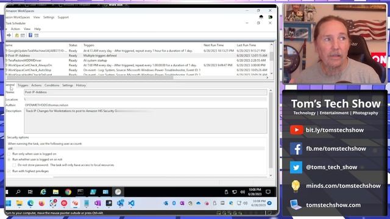Open the View menu in Task Scheduler
The image size is (390, 219).
(27, 29)
